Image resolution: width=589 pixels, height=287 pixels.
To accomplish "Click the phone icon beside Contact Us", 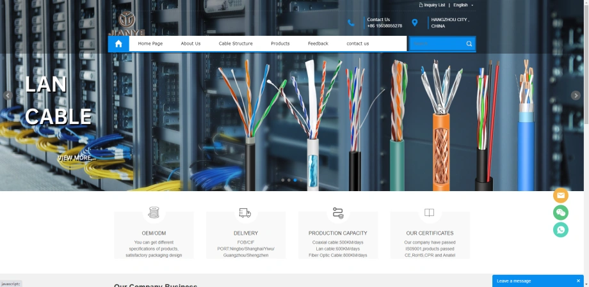I will (351, 23).
